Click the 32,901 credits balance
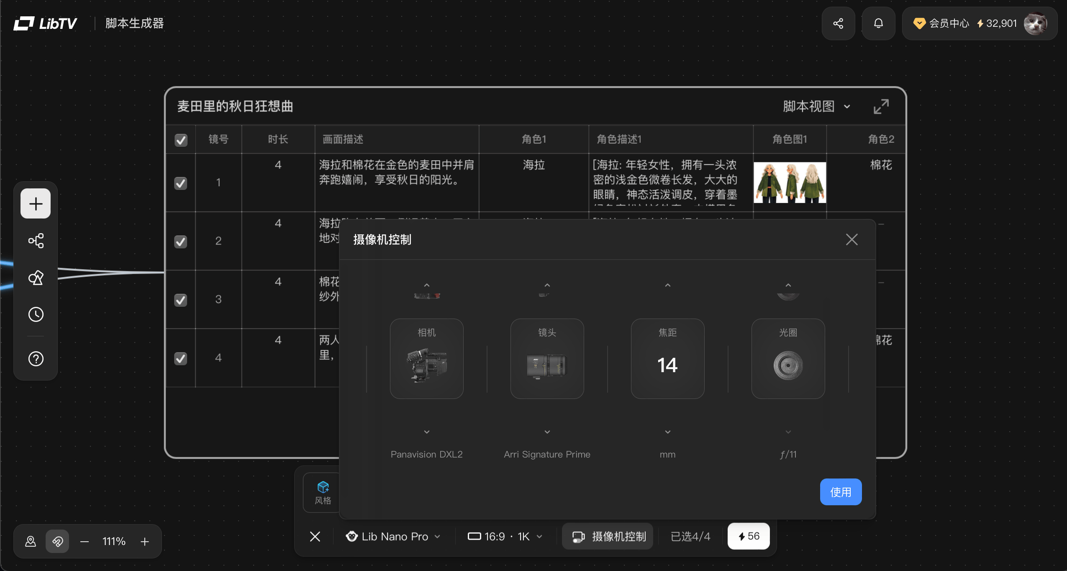The width and height of the screenshot is (1067, 571). [x=997, y=23]
